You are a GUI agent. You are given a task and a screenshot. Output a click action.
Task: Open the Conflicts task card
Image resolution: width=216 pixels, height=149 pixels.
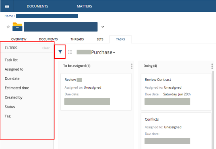click(176, 131)
